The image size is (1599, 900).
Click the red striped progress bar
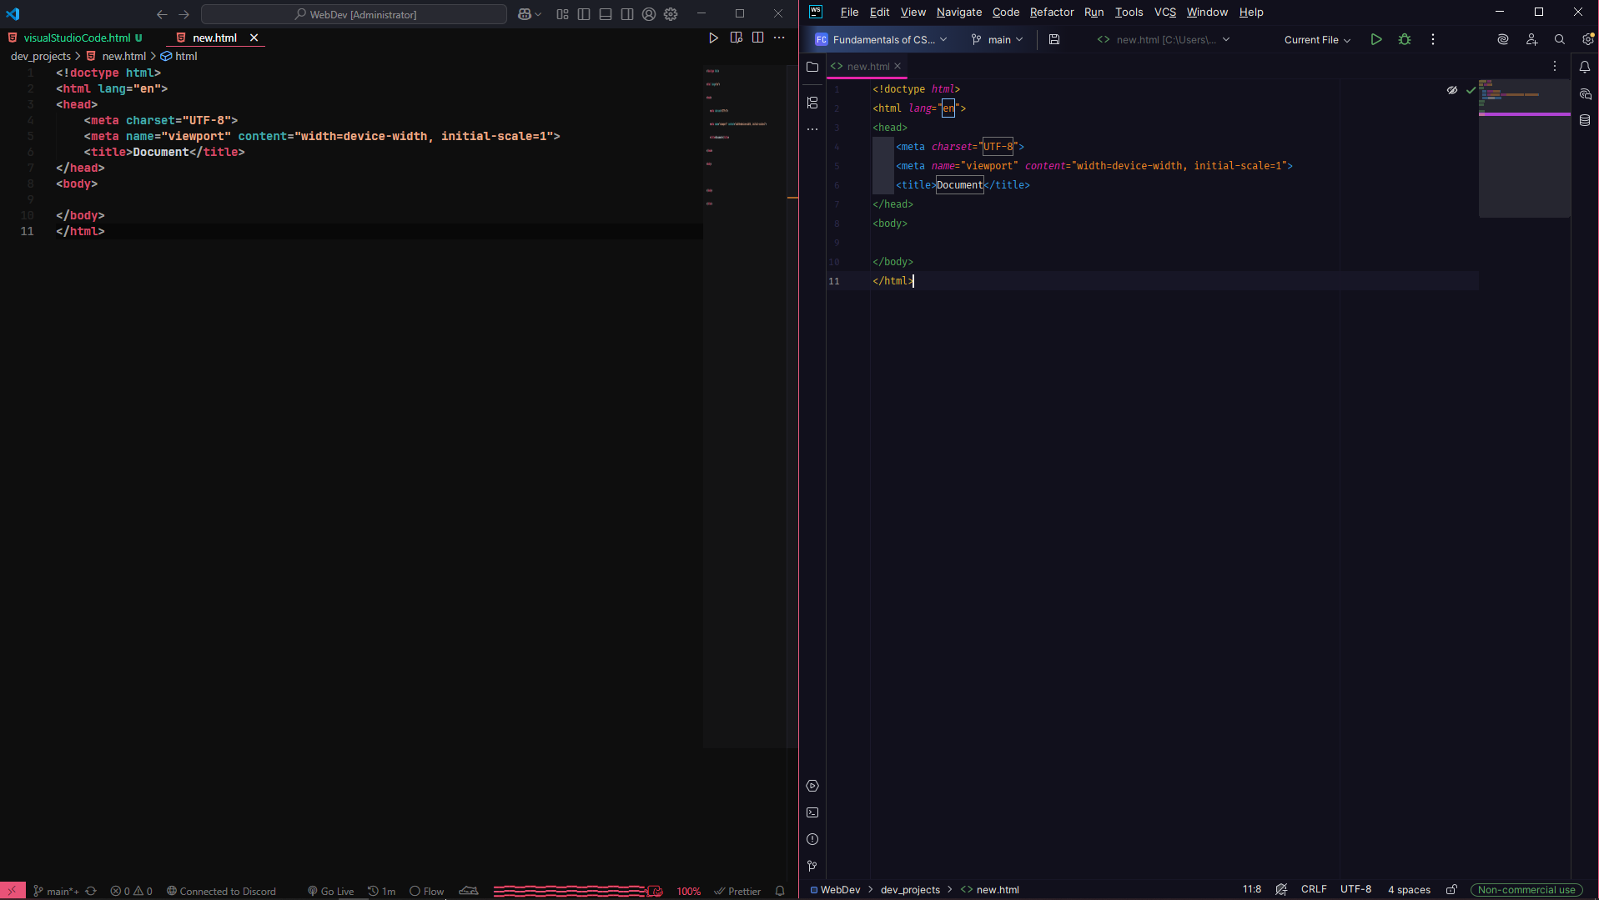coord(577,891)
